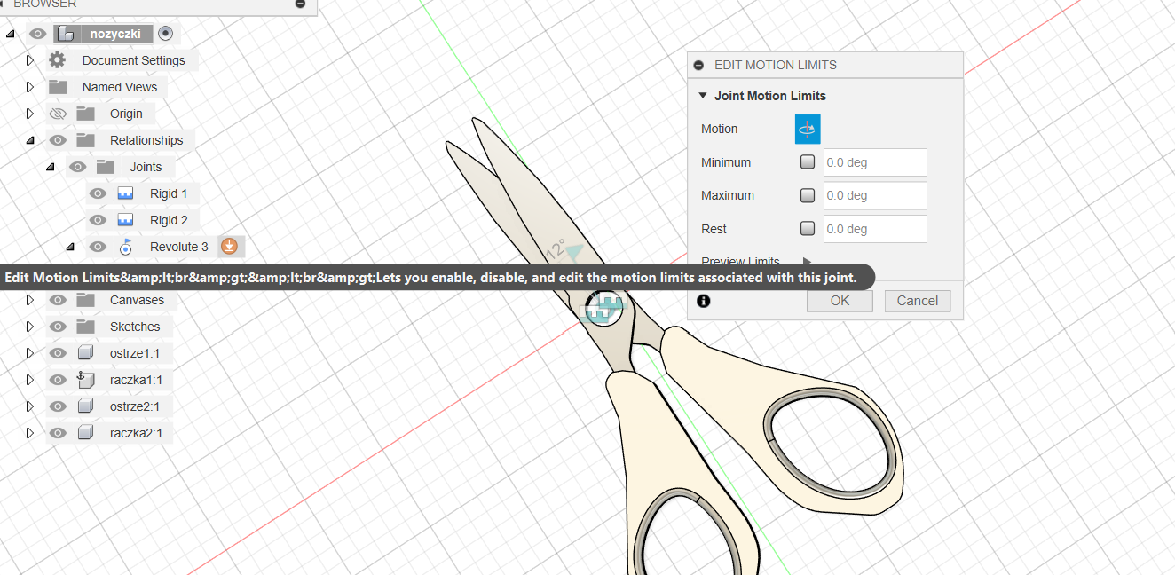The image size is (1175, 575).
Task: Click the Rigid 1 joint icon
Action: pyautogui.click(x=125, y=193)
